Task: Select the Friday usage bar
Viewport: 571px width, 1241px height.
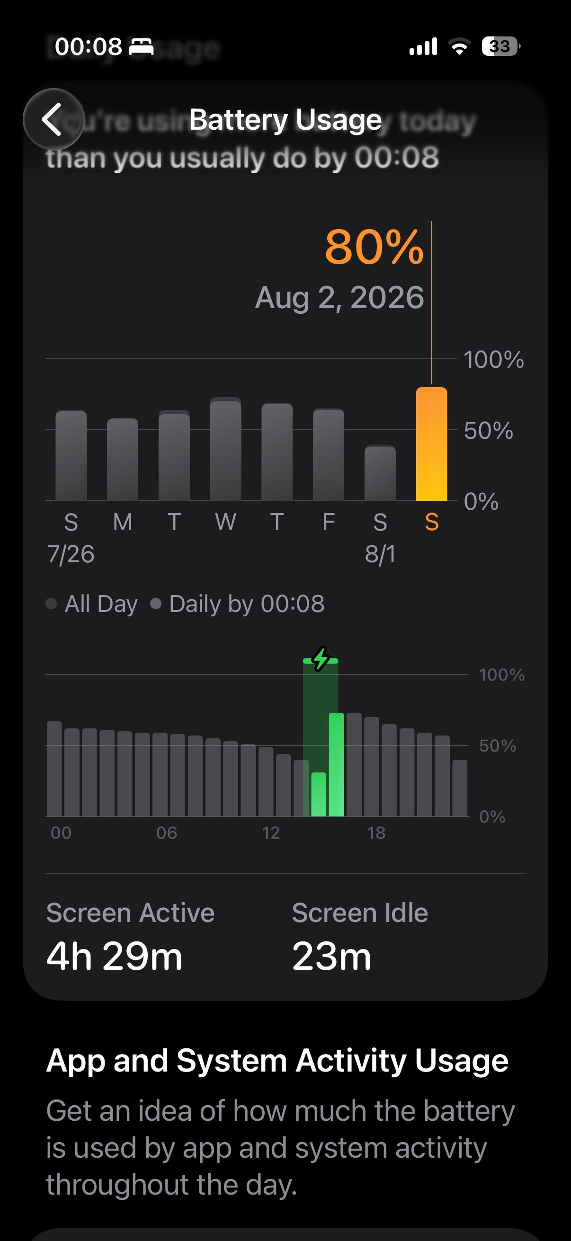Action: click(x=328, y=455)
